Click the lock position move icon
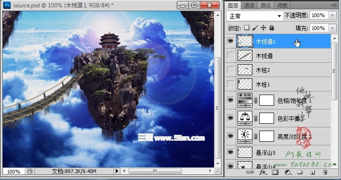341x180 pixels. click(263, 28)
